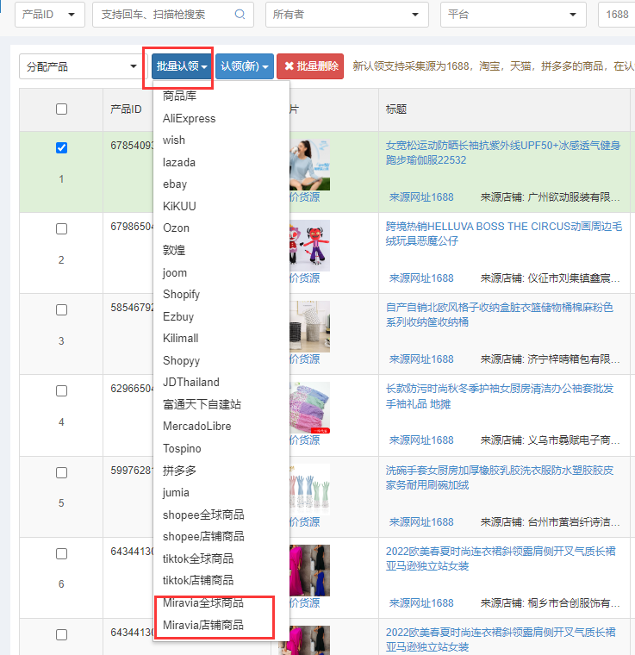Open the 1688 source dropdown

click(x=617, y=15)
